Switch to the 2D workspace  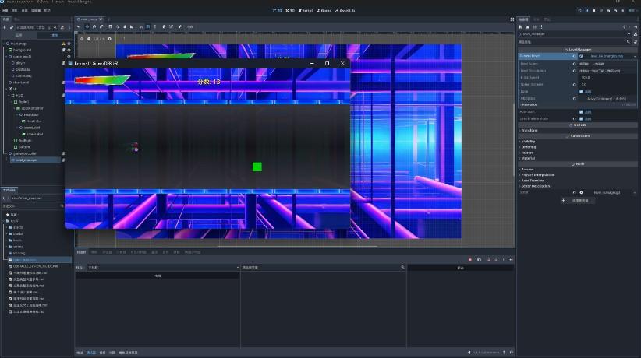(278, 11)
